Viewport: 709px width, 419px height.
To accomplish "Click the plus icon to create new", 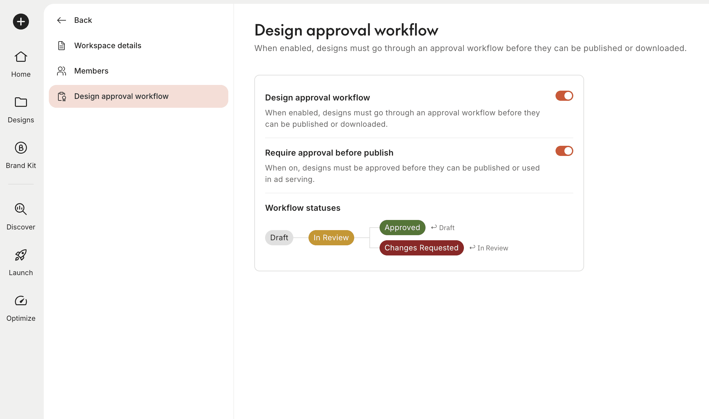I will point(21,21).
